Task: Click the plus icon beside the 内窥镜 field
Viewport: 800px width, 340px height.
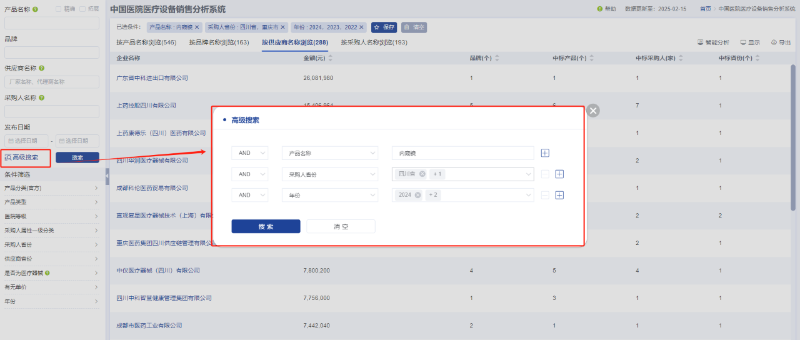Action: 545,153
